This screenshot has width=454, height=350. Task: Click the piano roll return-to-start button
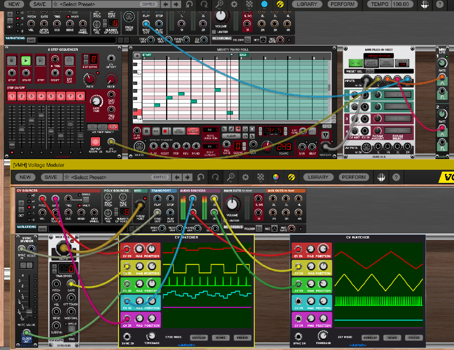tap(156, 131)
